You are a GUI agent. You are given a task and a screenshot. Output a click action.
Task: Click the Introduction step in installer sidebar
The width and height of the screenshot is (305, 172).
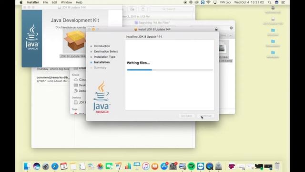click(x=102, y=46)
